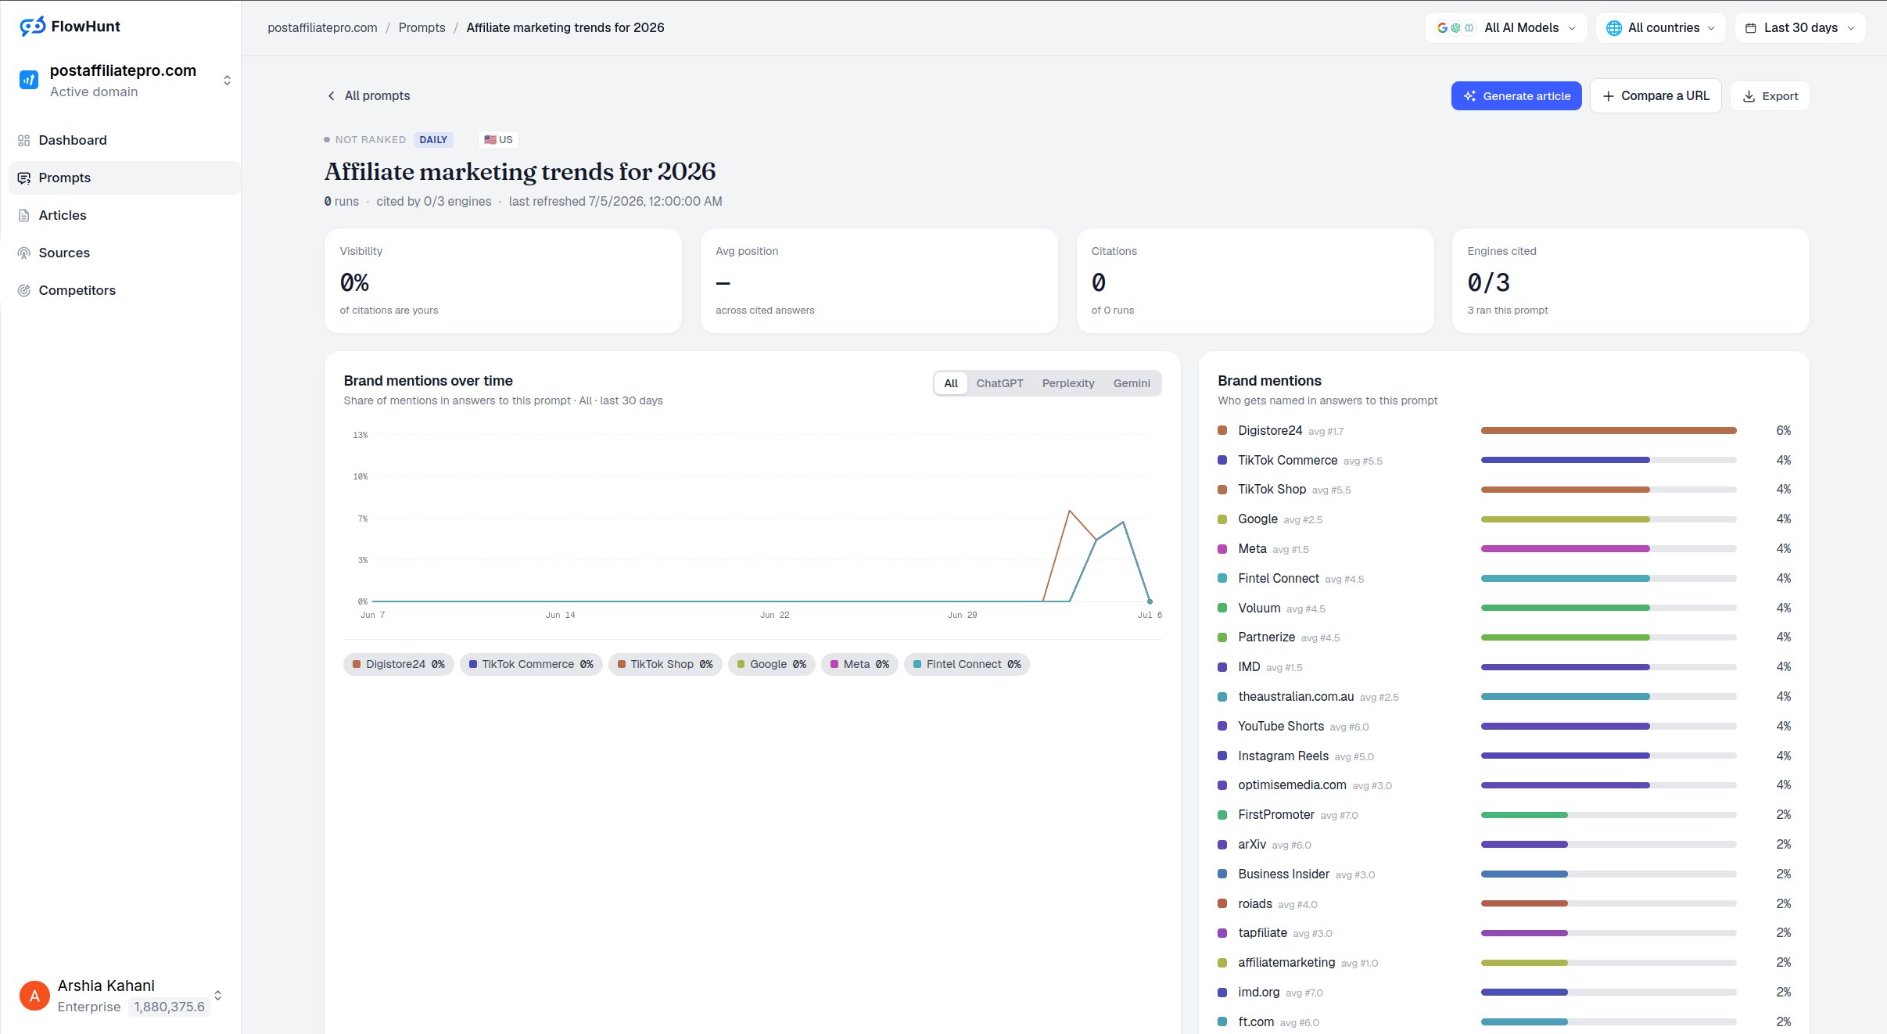Viewport: 1887px width, 1034px height.
Task: Expand the user account menu chevron
Action: coord(217,996)
